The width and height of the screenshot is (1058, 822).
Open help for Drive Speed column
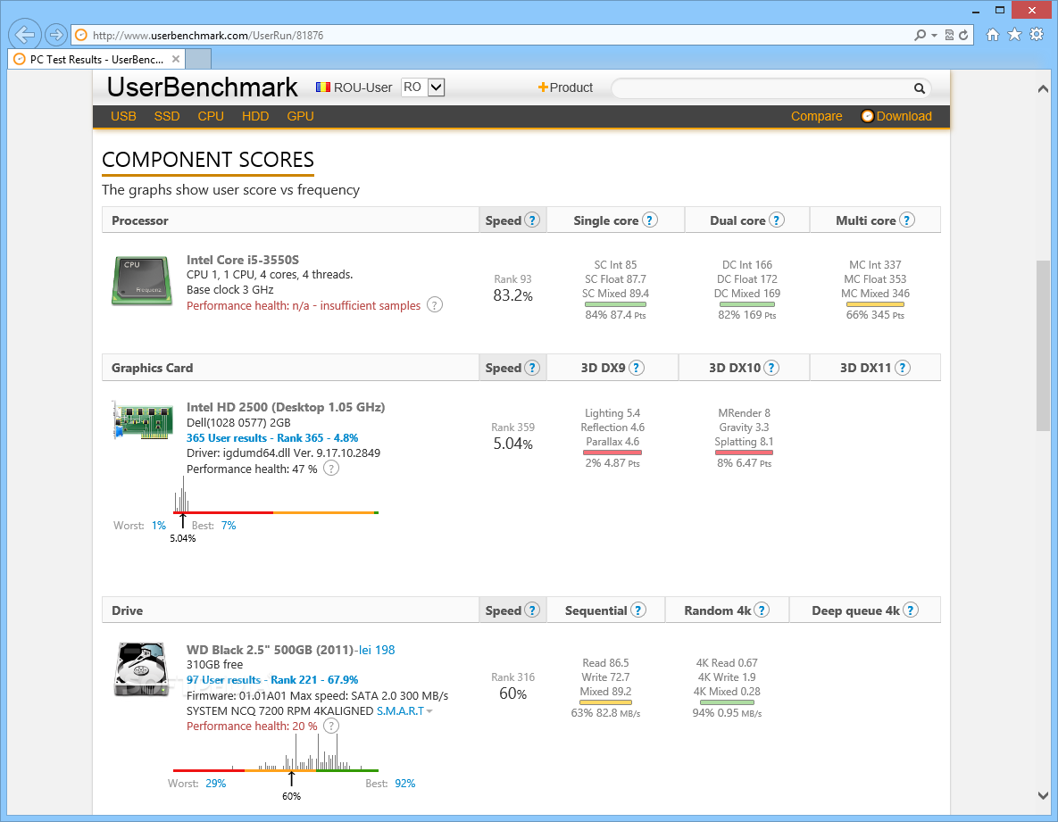532,610
